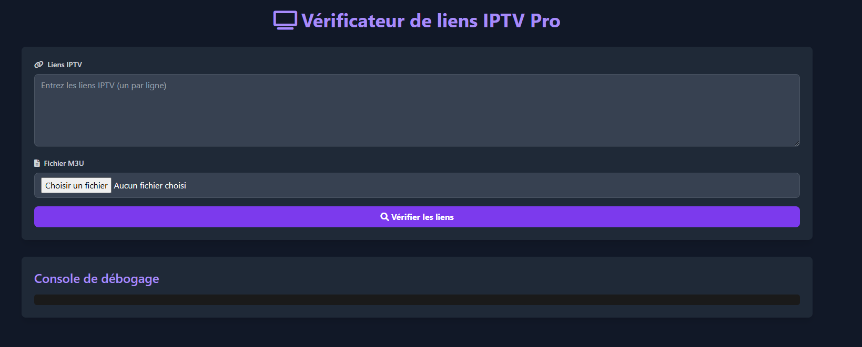Click the chain link icon beside Liens IPTV

pos(39,65)
